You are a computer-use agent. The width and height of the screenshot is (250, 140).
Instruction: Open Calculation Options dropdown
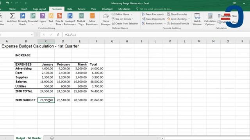click(x=210, y=19)
